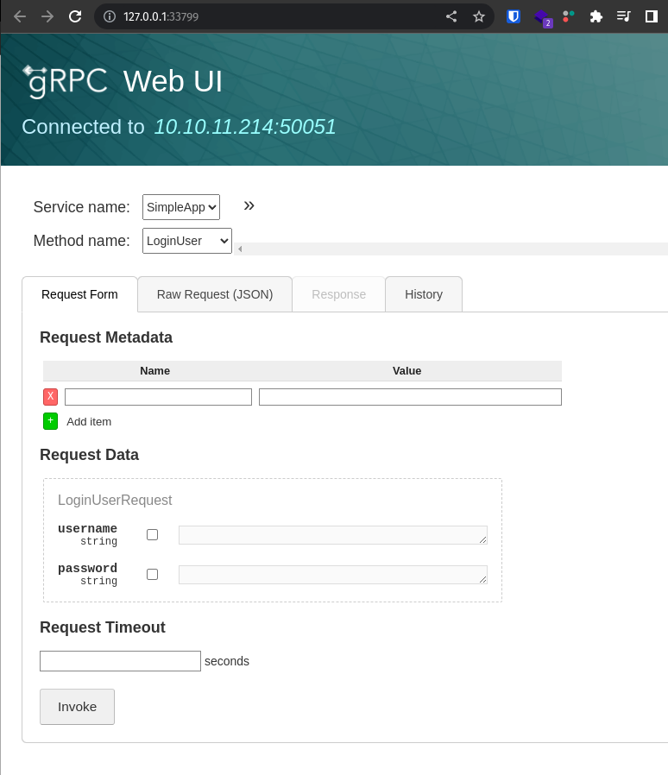
Task: Enable the password field checkbox
Action: 152,574
